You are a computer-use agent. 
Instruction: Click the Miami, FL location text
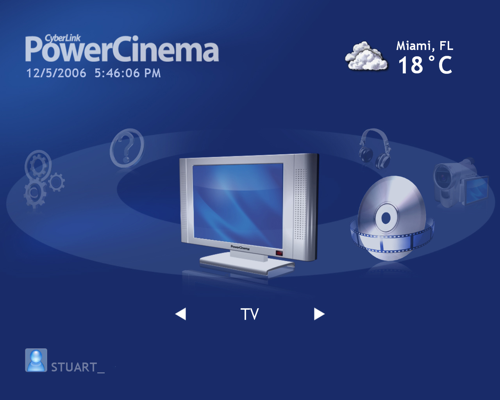[x=425, y=46]
